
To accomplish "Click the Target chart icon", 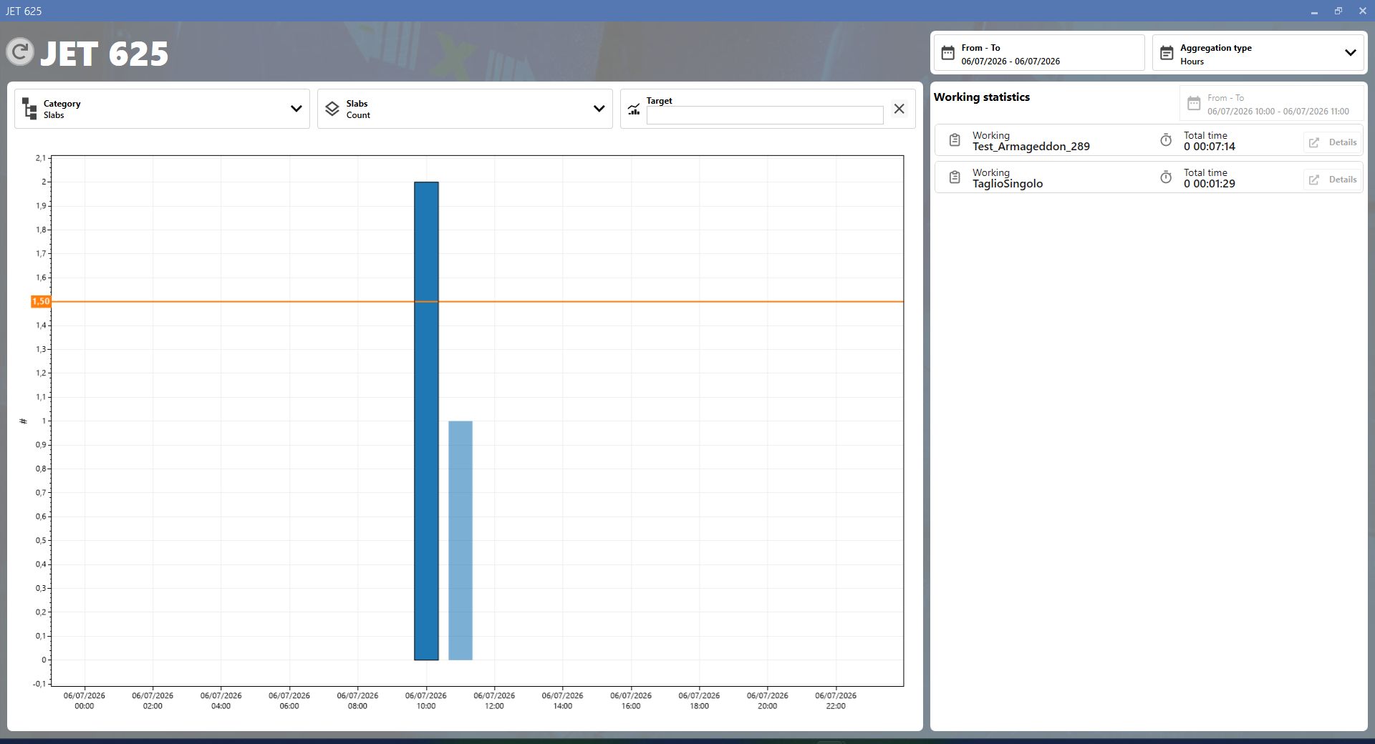I will [634, 109].
